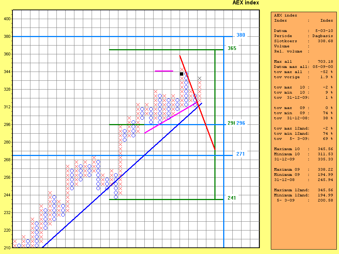The image size is (339, 254).
Task: Click the black square marker on the chart
Action: (181, 74)
